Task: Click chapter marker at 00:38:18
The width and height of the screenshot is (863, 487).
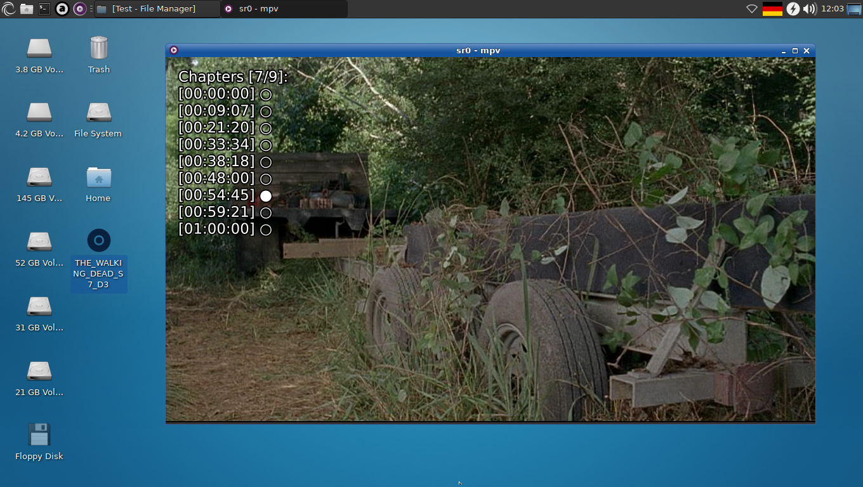Action: 266,162
